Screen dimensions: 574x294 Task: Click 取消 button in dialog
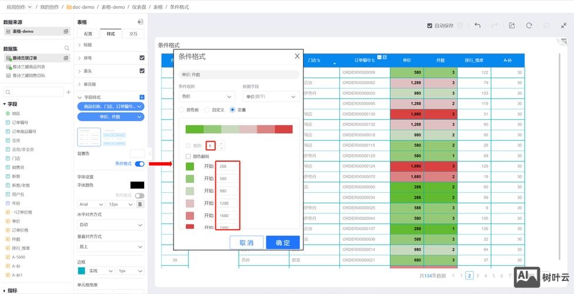point(246,242)
